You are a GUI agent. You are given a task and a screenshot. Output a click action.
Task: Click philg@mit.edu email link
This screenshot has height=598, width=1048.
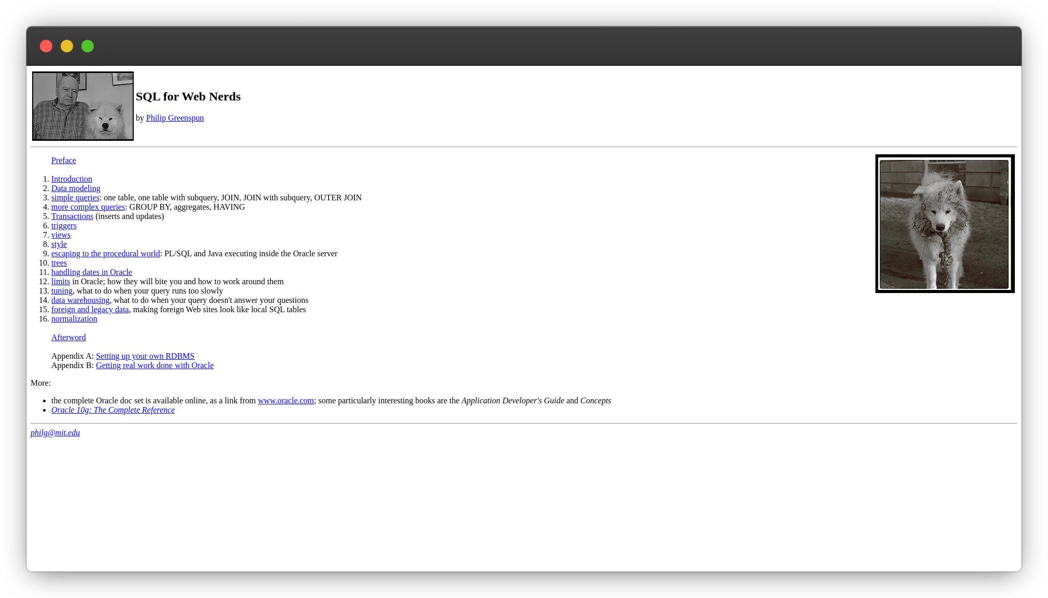coord(55,432)
